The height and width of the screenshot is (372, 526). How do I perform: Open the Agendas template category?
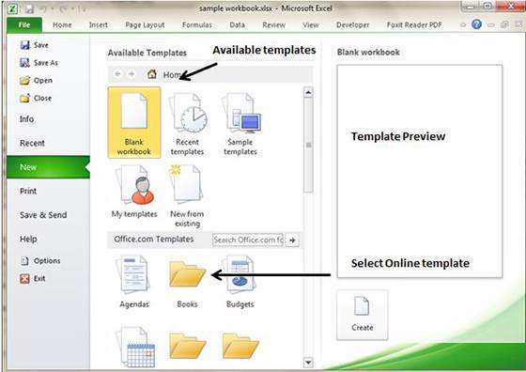pyautogui.click(x=134, y=282)
